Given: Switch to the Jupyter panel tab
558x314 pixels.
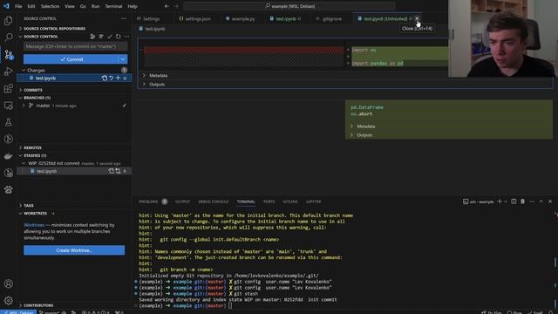Looking at the screenshot, I should pos(313,201).
